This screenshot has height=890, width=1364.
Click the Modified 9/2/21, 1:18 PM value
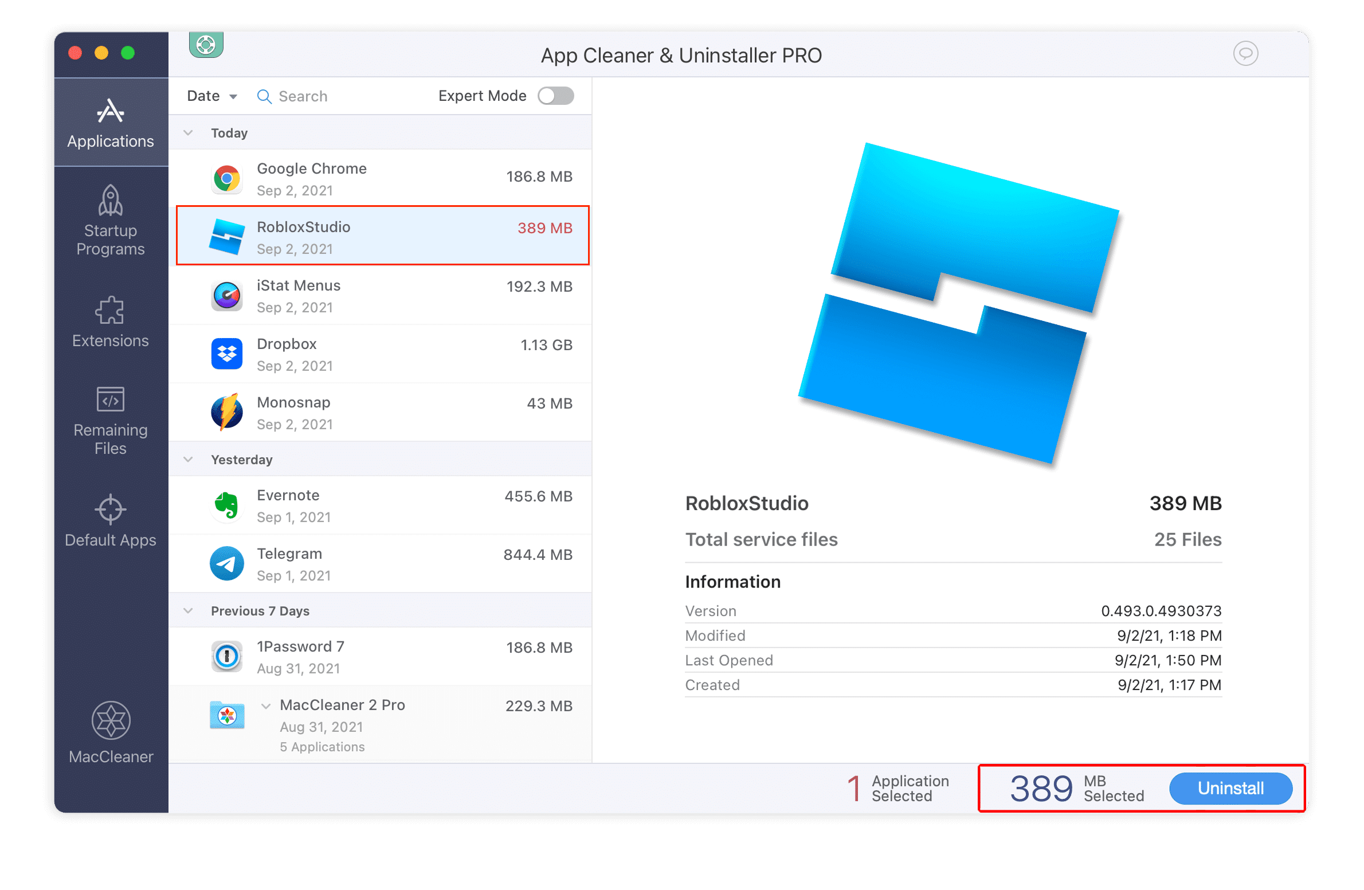[1169, 636]
